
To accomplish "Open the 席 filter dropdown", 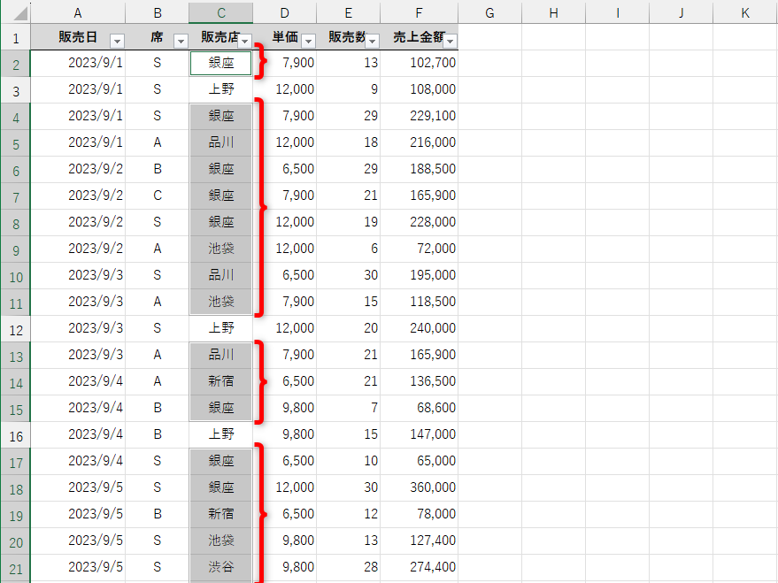I will pyautogui.click(x=181, y=41).
